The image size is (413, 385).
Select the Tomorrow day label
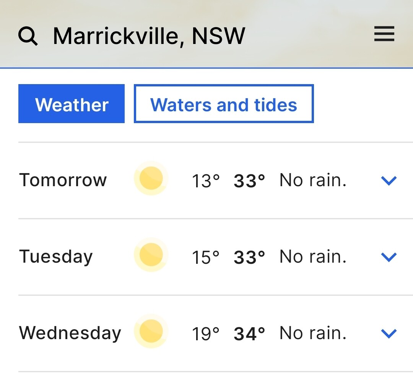point(63,180)
